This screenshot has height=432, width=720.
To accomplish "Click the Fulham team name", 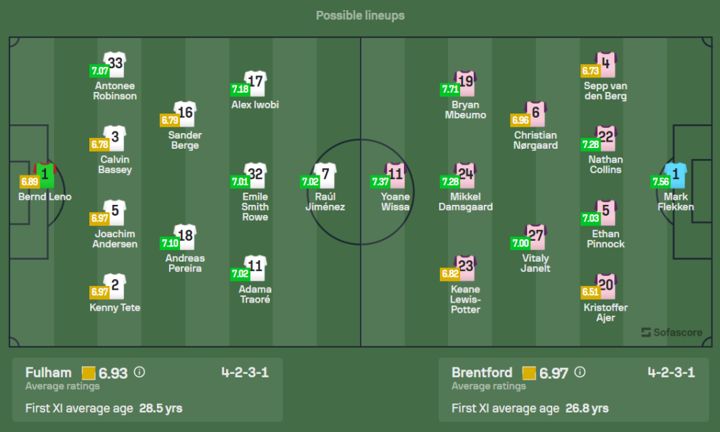I will click(48, 372).
